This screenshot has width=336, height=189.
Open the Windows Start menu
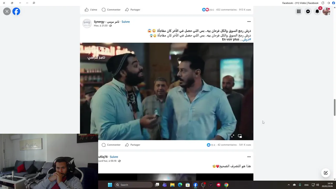[x=110, y=185]
